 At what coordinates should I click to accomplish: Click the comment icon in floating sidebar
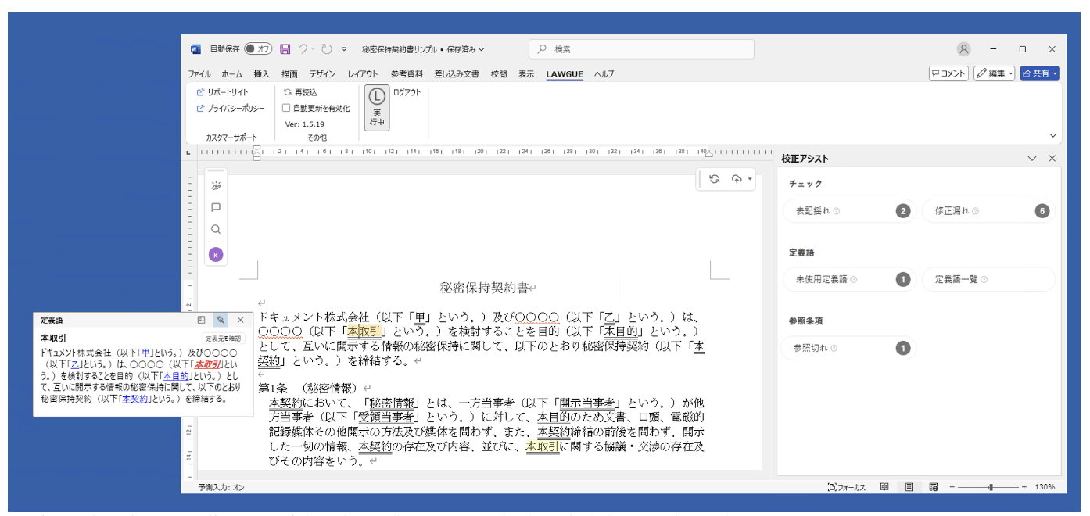(216, 208)
